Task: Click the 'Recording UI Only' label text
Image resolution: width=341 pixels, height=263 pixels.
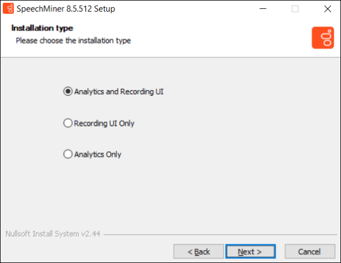Action: coord(104,123)
